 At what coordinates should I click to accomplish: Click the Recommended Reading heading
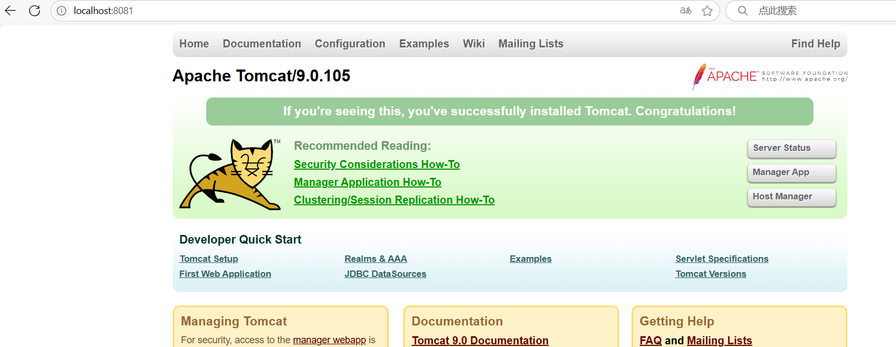[362, 146]
